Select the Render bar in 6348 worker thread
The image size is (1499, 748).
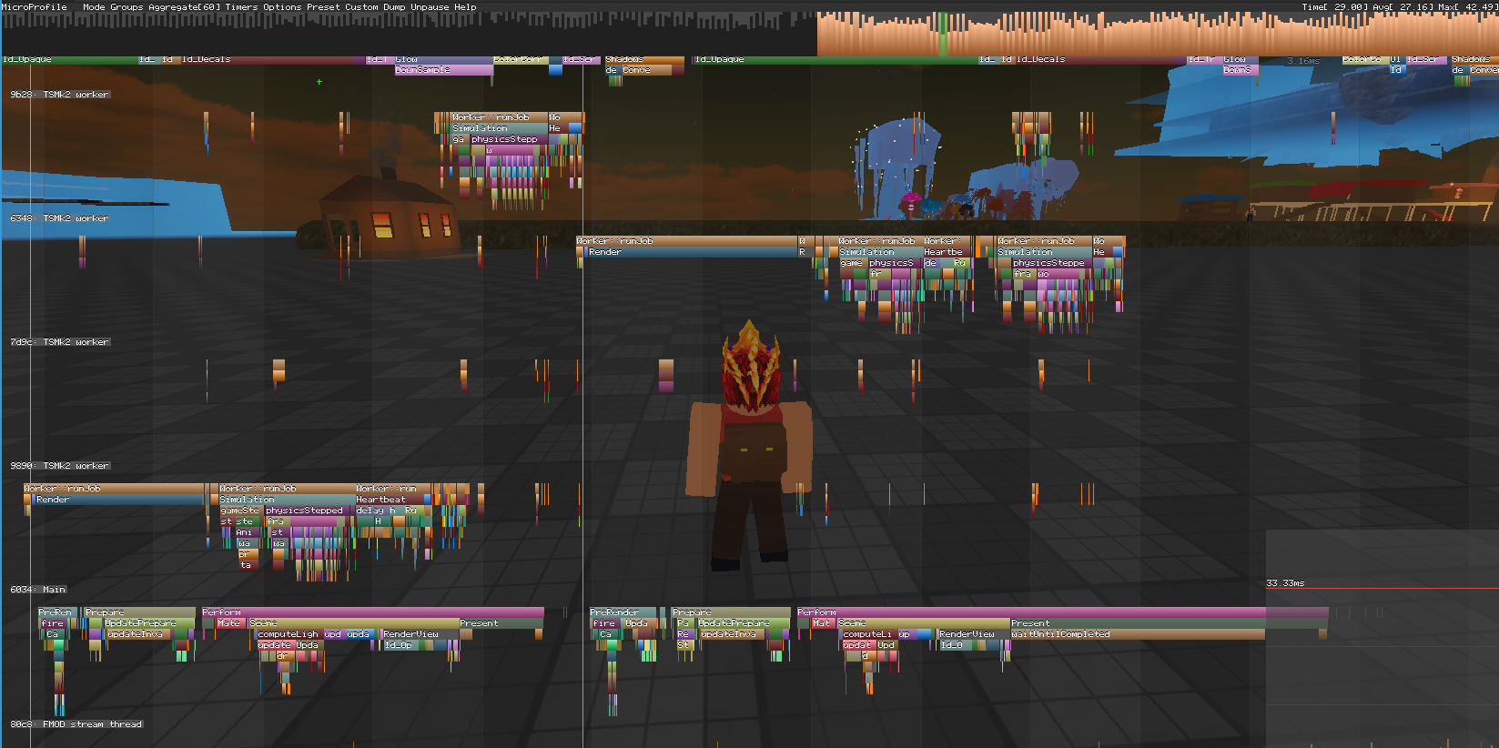[x=692, y=252]
